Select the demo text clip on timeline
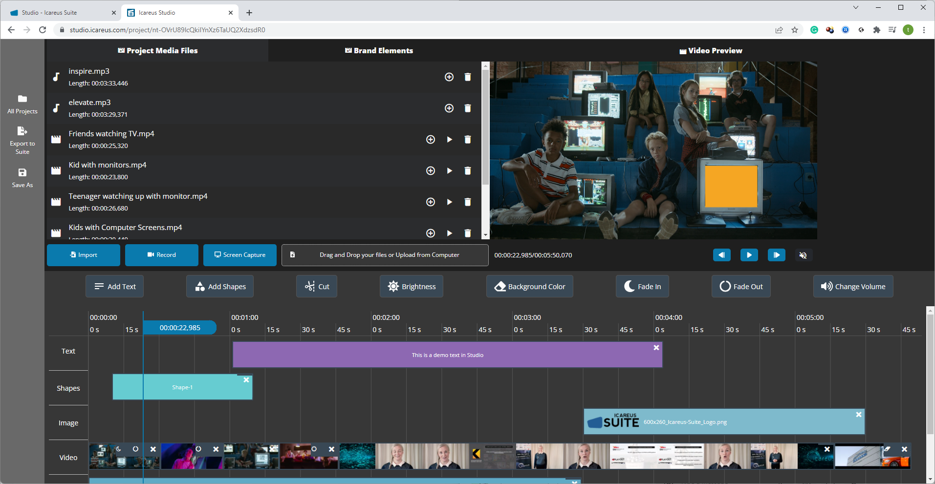This screenshot has width=935, height=484. [x=447, y=355]
